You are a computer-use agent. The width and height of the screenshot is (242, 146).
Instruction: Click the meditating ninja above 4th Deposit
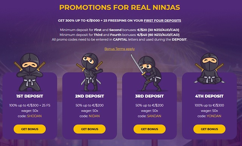click(209, 69)
